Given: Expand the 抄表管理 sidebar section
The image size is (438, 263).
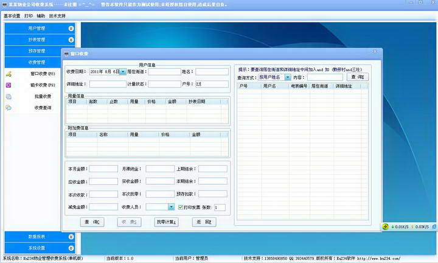Looking at the screenshot, I should coord(71,40).
